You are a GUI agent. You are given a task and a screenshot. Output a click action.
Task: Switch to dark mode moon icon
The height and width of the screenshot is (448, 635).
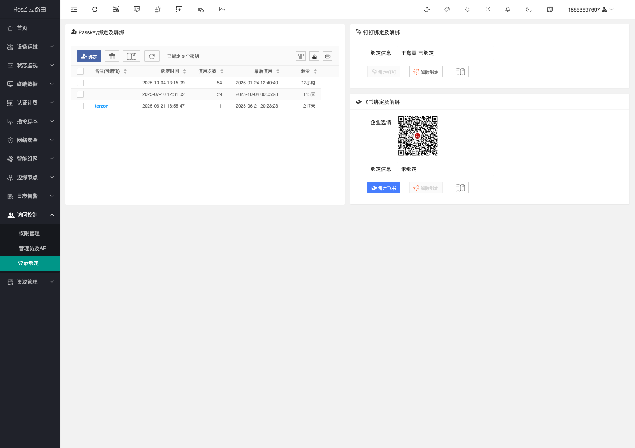click(x=529, y=9)
